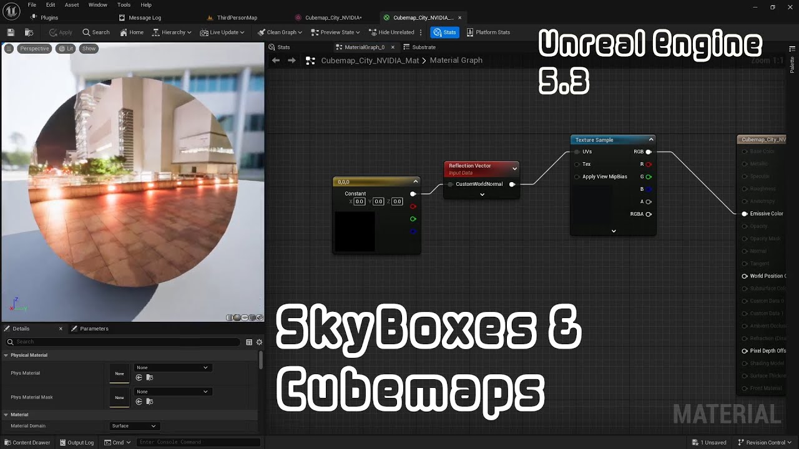The width and height of the screenshot is (799, 449).
Task: Open the Clean Graph dropdown
Action: click(280, 32)
